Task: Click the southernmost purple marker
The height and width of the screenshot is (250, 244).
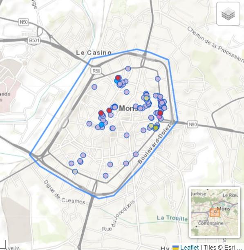Action: [x=105, y=175]
